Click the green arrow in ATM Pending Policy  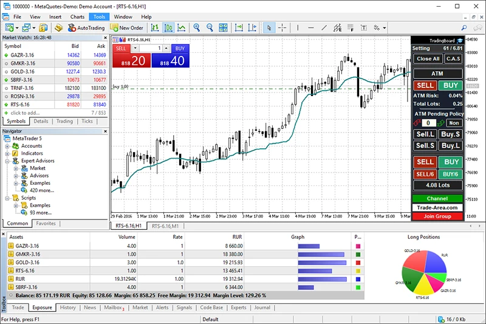click(x=441, y=123)
